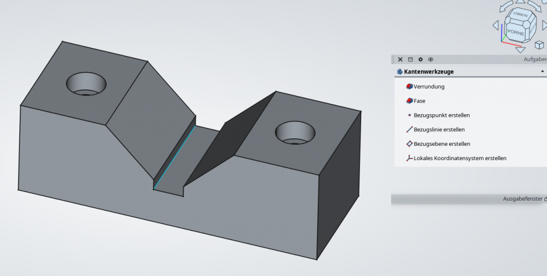Click the down arrow below navigation cube
The height and width of the screenshot is (276, 547).
coord(520,50)
